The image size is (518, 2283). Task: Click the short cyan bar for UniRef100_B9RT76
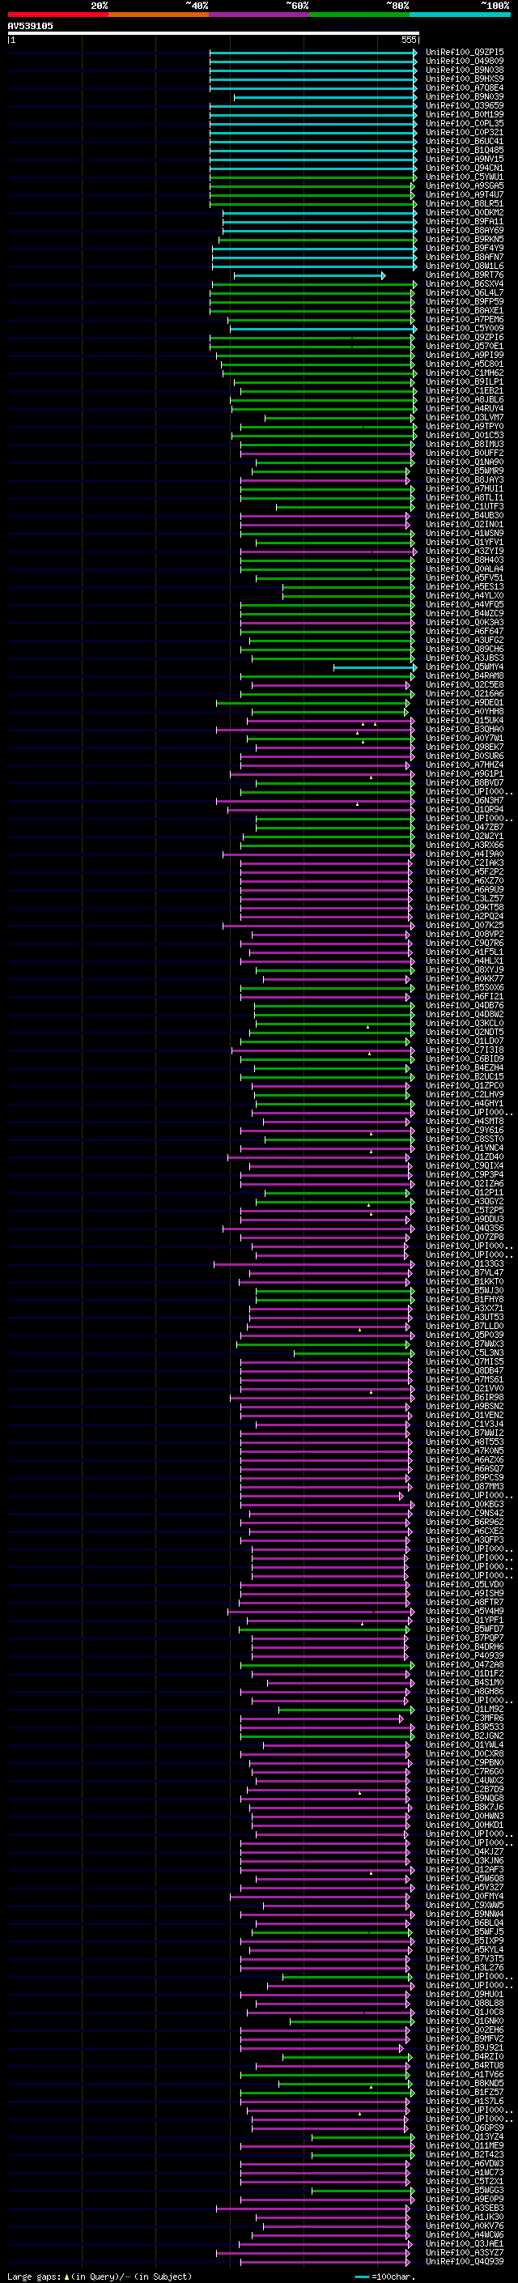tap(309, 275)
